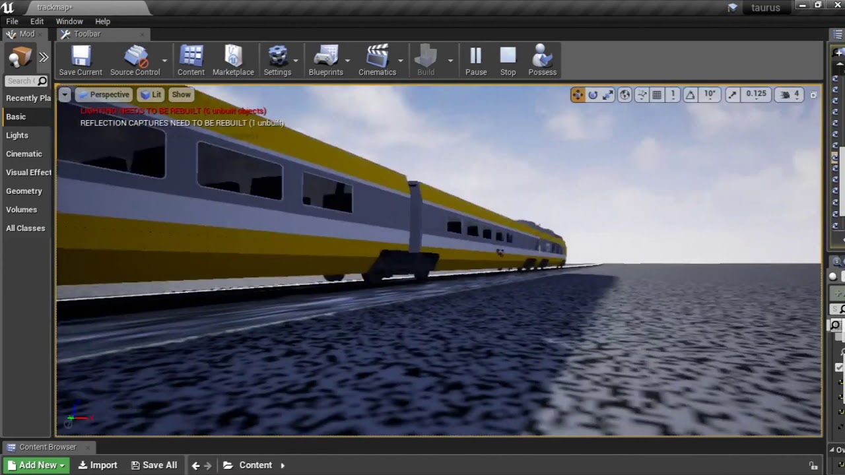Open grid snap value 1 dropdown
Screen dimensions: 845x475
tap(673, 95)
